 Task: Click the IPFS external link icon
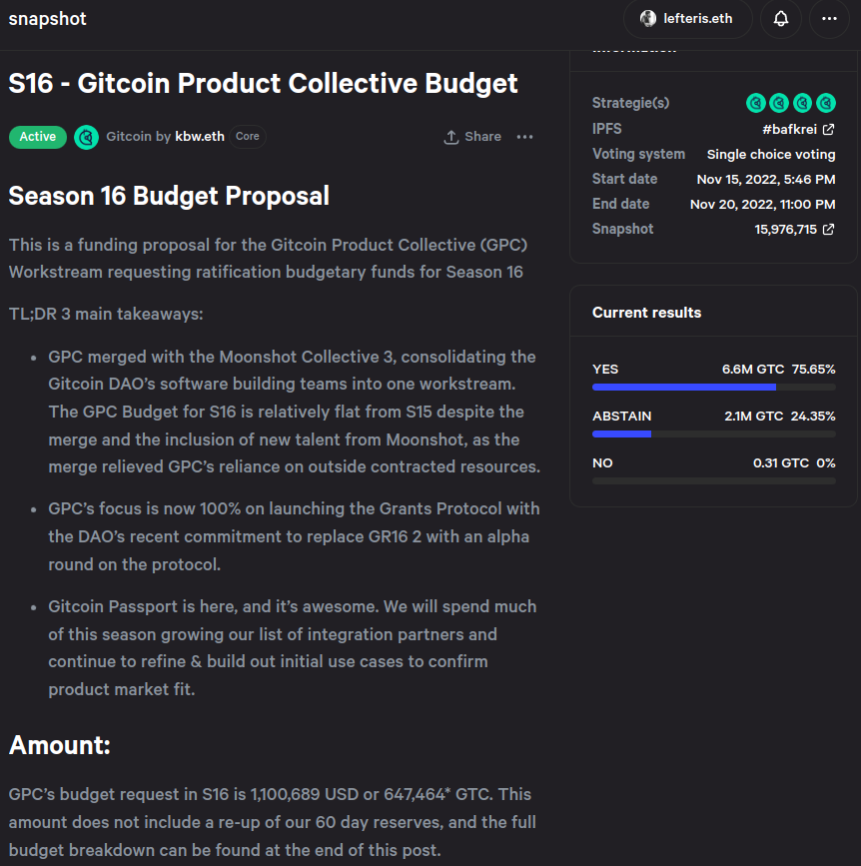click(x=828, y=129)
